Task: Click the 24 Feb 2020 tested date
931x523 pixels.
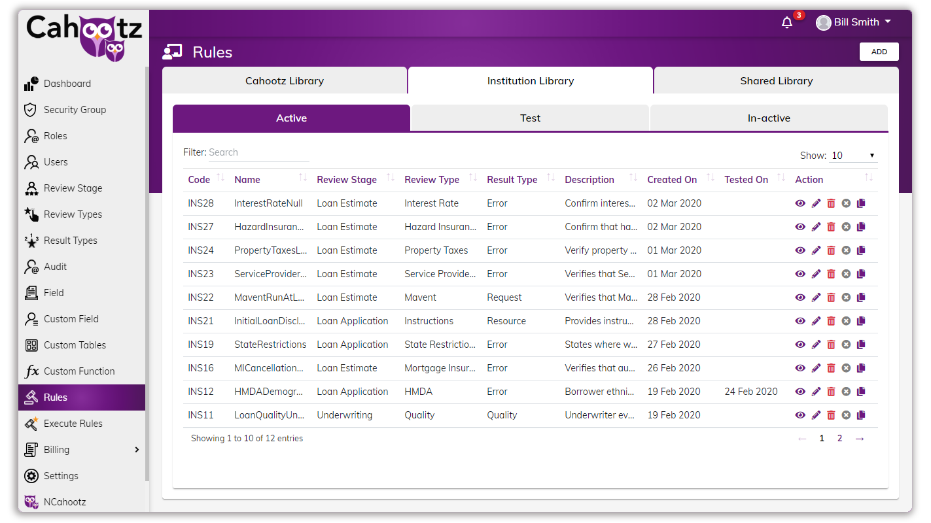Action: [751, 392]
